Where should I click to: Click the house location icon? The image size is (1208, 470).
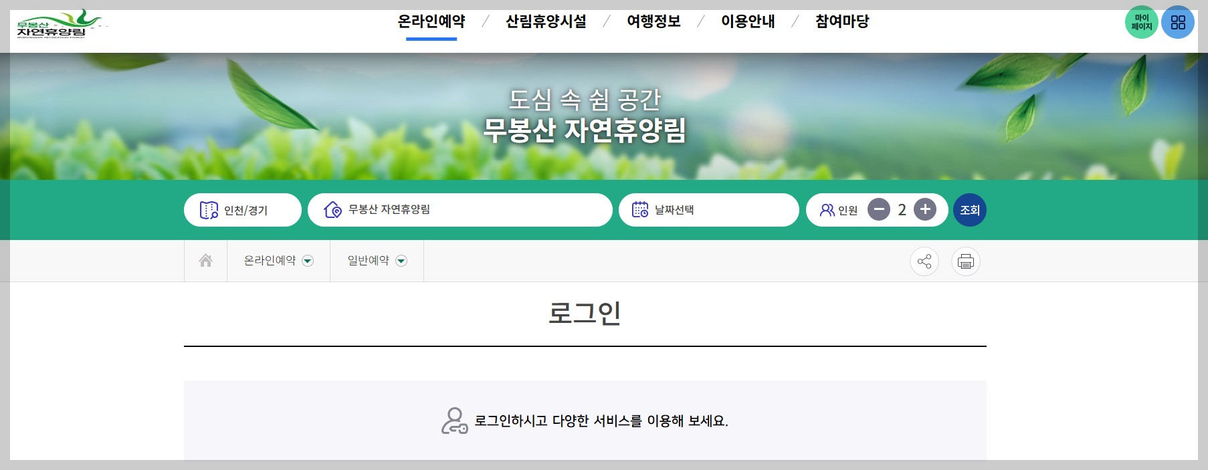point(332,210)
